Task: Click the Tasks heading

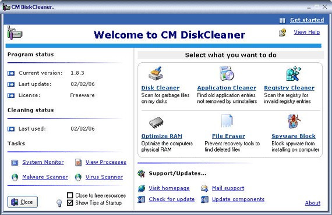Action: coord(16,144)
